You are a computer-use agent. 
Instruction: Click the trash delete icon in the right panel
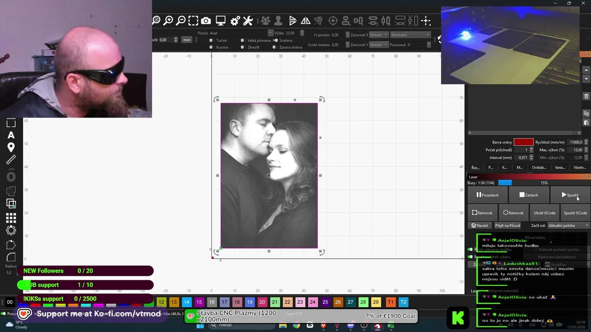click(x=586, y=96)
